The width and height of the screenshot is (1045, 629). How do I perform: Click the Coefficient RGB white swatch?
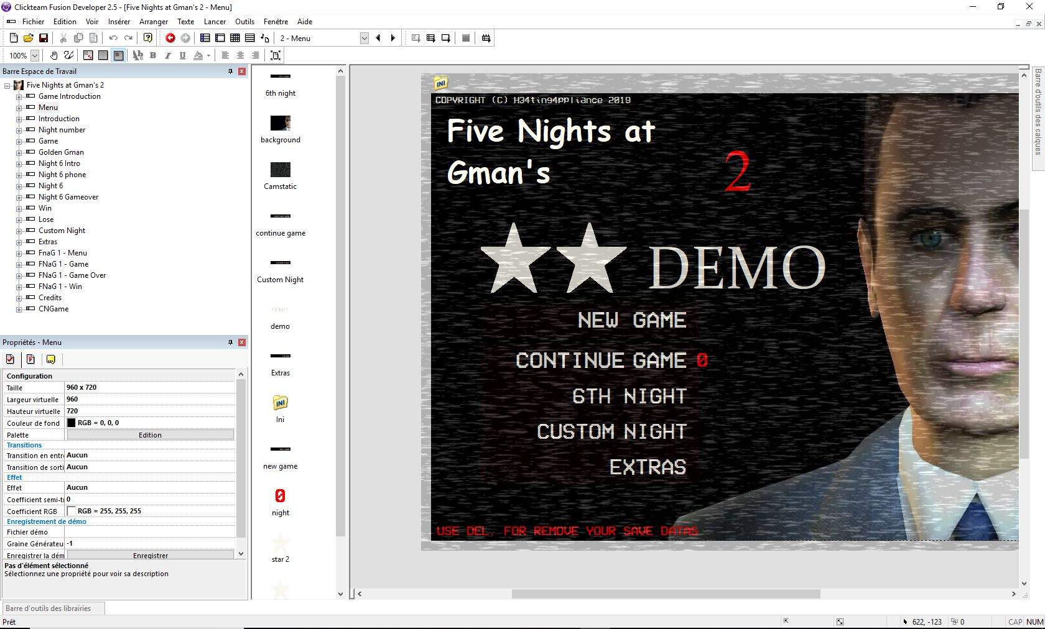(x=71, y=512)
